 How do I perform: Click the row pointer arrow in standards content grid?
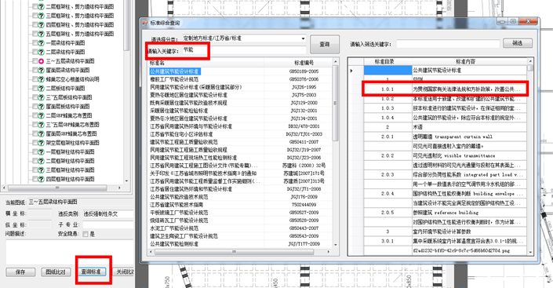pos(351,71)
